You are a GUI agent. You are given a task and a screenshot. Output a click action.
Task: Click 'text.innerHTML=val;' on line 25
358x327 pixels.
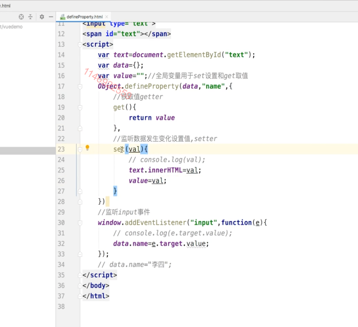165,170
